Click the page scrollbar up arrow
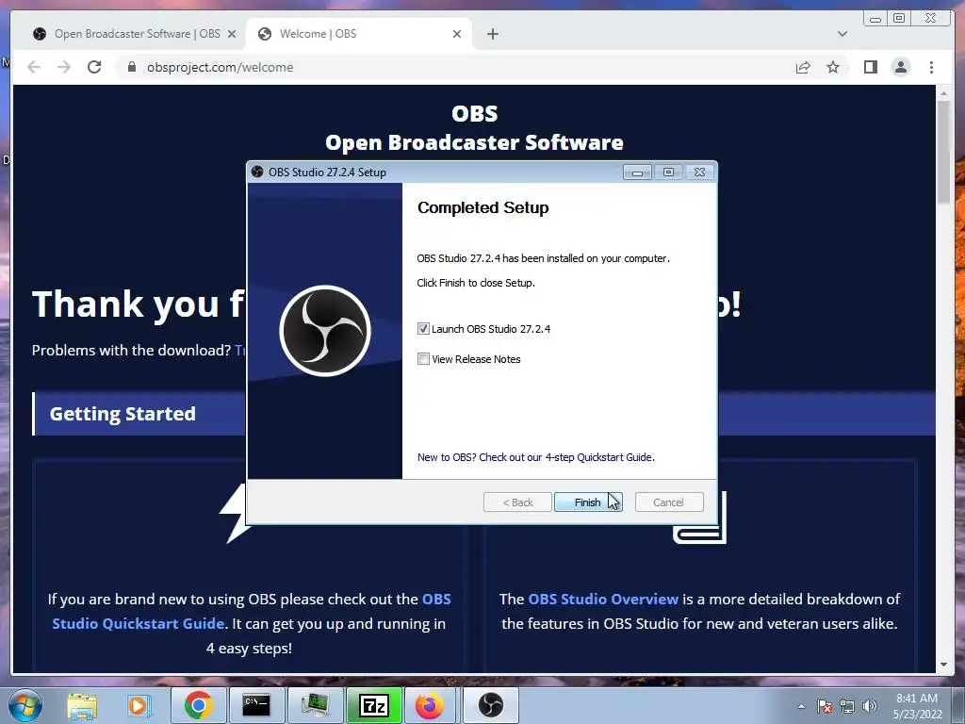This screenshot has width=965, height=724. coord(944,93)
